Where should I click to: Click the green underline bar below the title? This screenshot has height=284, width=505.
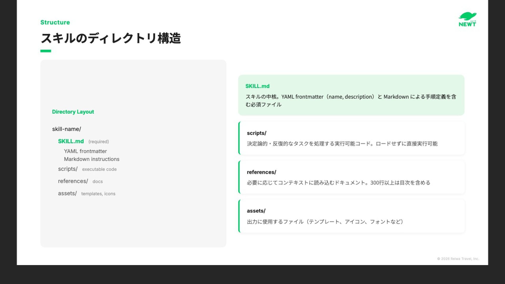click(x=46, y=51)
